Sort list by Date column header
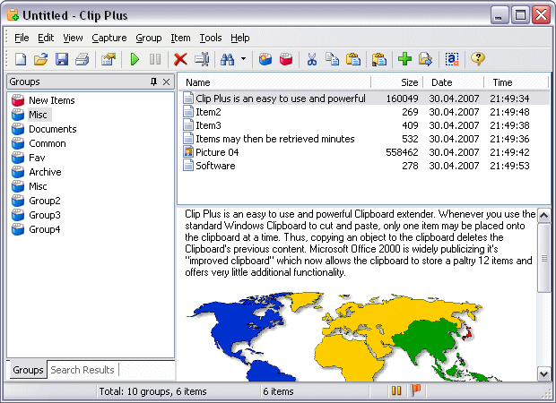The width and height of the screenshot is (556, 403). pyautogui.click(x=454, y=82)
